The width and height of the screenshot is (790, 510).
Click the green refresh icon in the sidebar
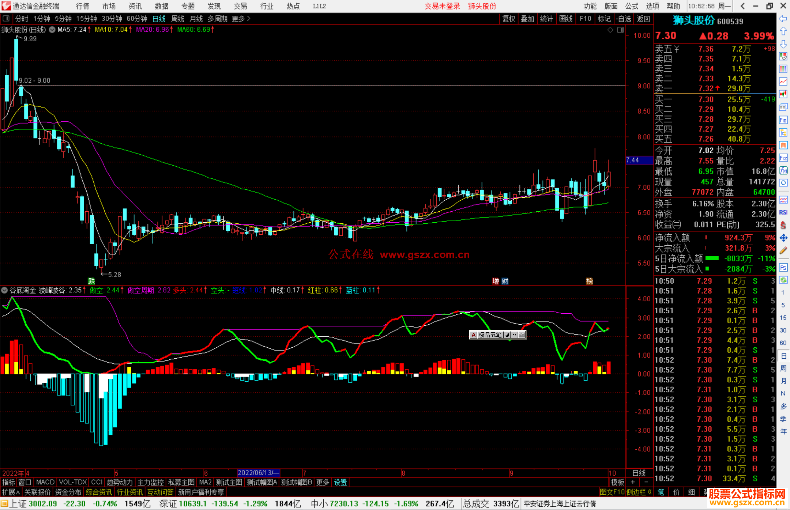pyautogui.click(x=783, y=280)
